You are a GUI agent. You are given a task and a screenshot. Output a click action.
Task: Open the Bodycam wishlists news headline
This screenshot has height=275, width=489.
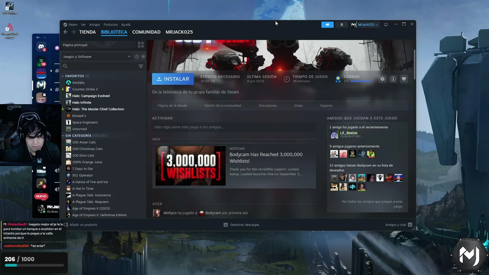point(266,158)
